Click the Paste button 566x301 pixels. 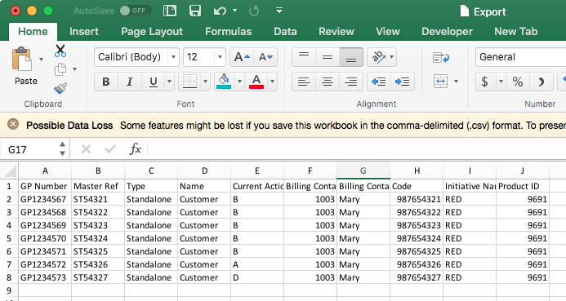[x=25, y=66]
